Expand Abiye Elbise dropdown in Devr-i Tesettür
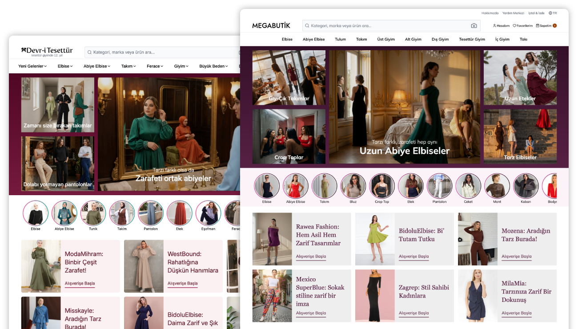 [x=97, y=66]
